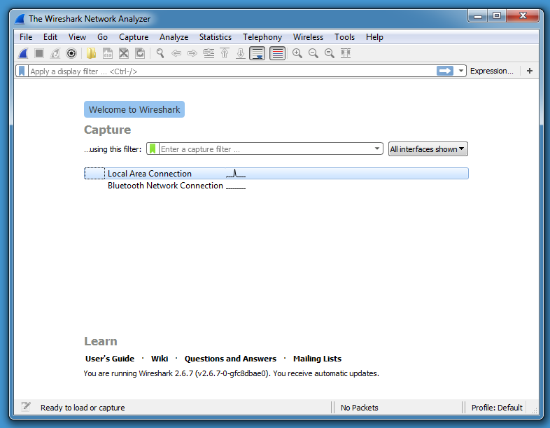Open capture options gear icon

tap(71, 53)
